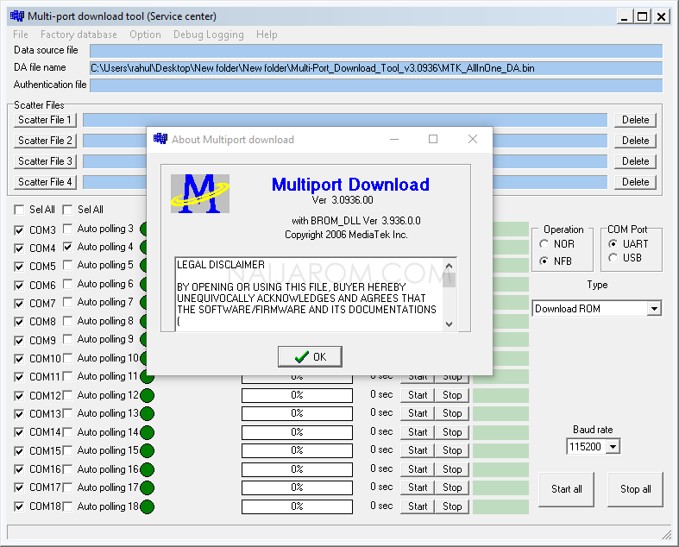Click the Scatter File 1 button
Image resolution: width=679 pixels, height=547 pixels.
(45, 120)
